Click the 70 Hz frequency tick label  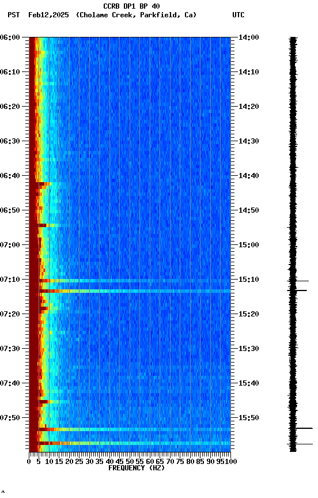tap(170, 462)
